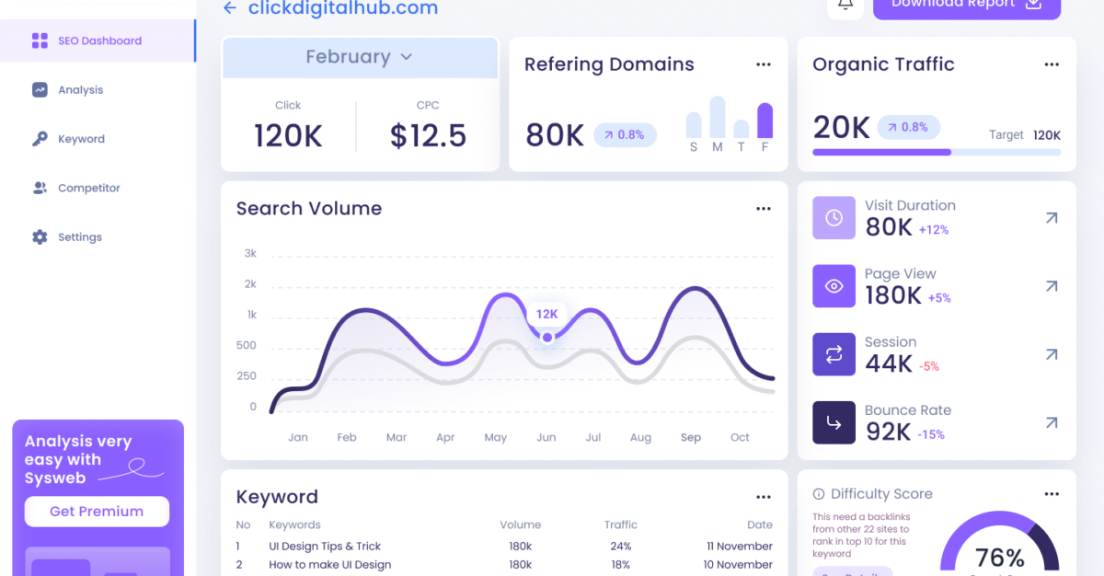
Task: Open Bounce Rate details arrow
Action: click(1052, 422)
